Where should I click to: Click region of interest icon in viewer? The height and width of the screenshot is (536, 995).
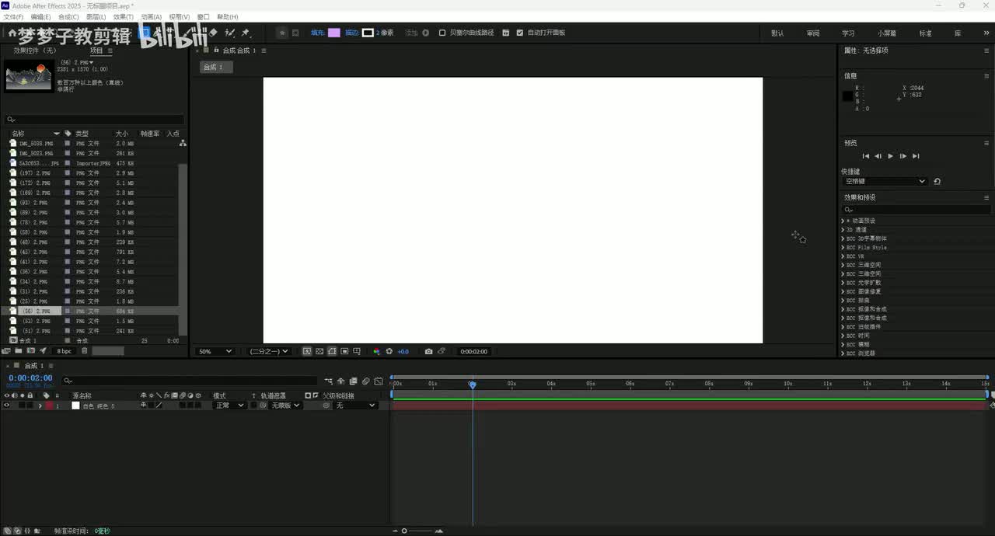point(344,351)
